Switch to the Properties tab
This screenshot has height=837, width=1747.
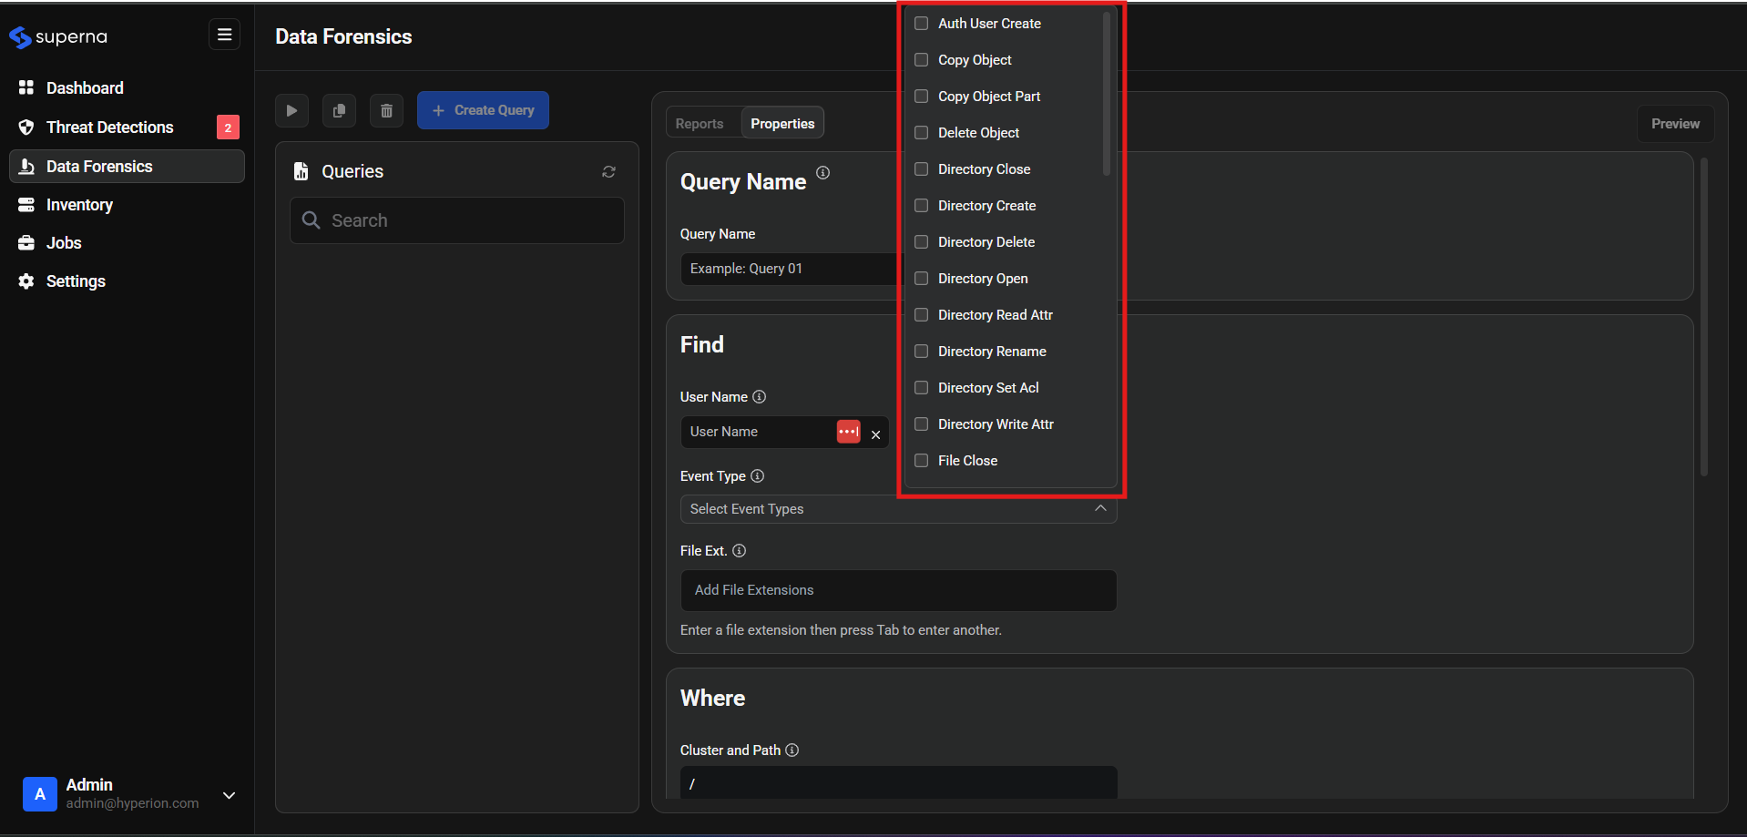[x=782, y=124]
